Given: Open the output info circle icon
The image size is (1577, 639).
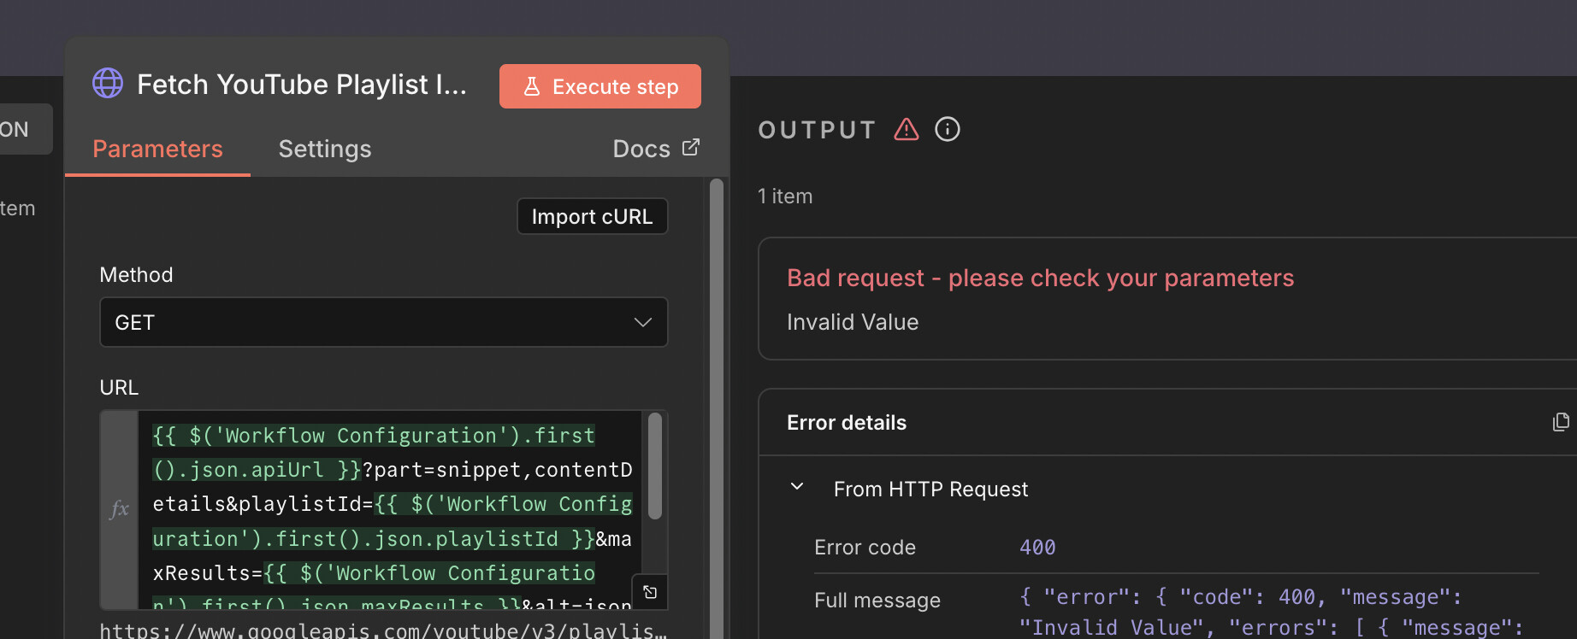Looking at the screenshot, I should [948, 130].
